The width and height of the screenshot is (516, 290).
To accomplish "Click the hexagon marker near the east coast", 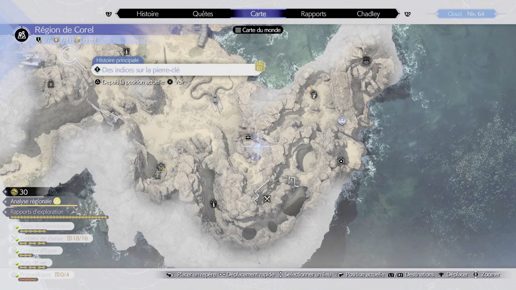I will pos(341,161).
